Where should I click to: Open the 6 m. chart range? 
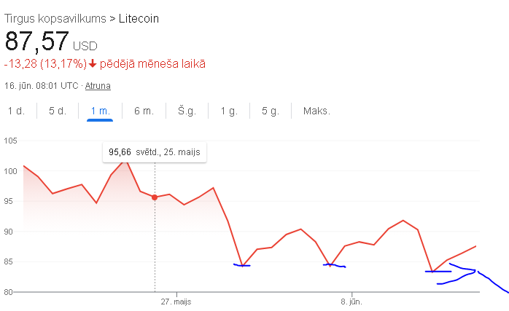(144, 111)
